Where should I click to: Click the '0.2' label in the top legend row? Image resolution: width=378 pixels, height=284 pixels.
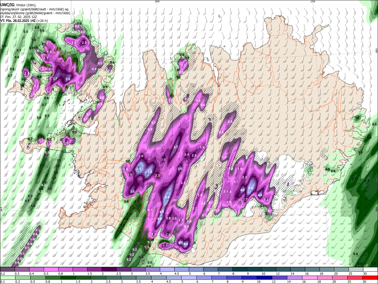(3, 274)
